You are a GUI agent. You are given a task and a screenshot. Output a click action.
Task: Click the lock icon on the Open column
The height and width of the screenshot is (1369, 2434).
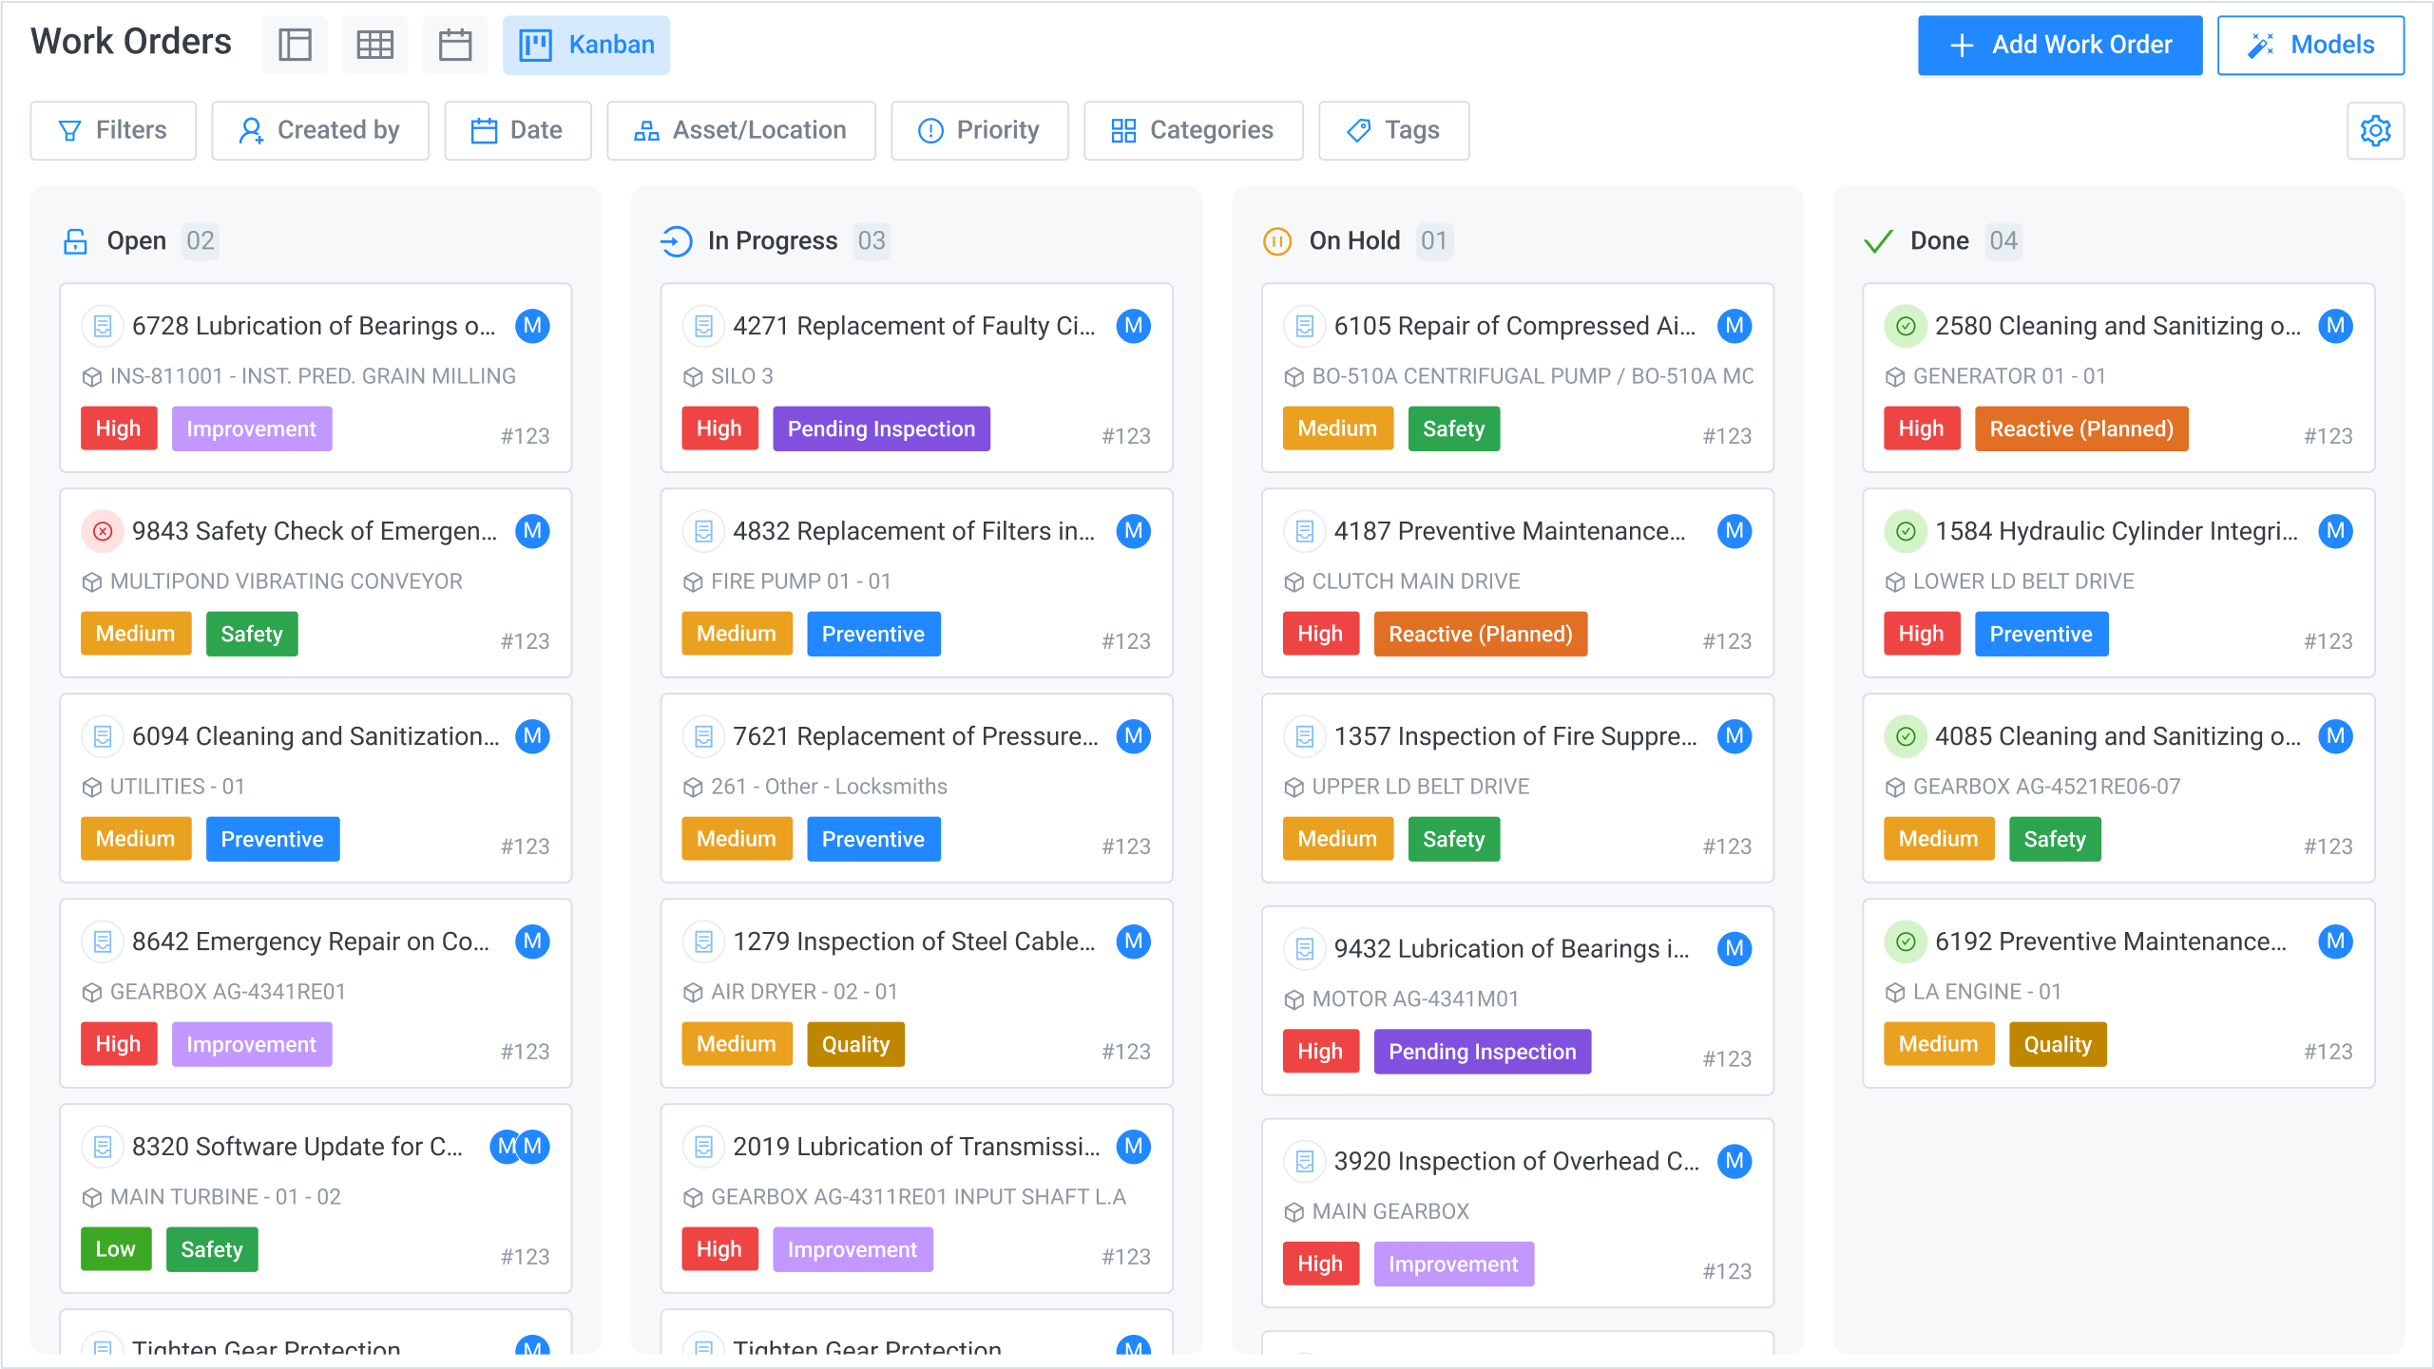(x=74, y=240)
